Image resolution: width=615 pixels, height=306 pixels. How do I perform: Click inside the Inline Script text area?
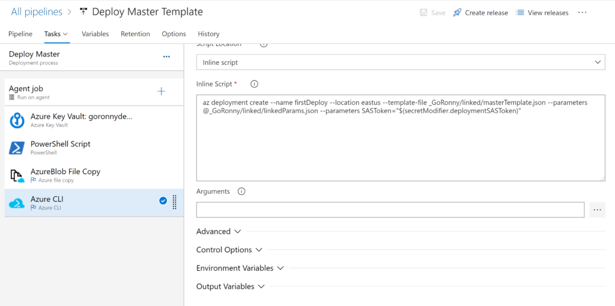click(x=401, y=138)
